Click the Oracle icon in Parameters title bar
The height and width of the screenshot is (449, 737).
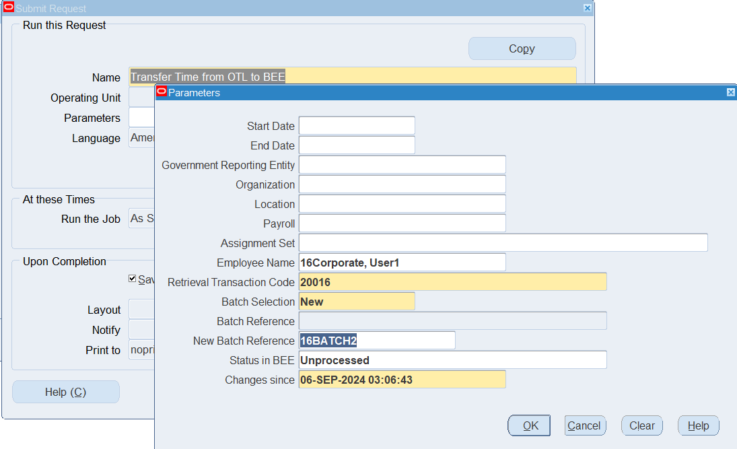161,92
